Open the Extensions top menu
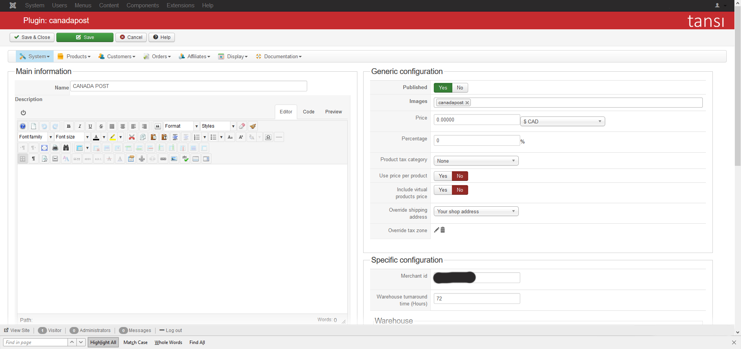 (180, 5)
